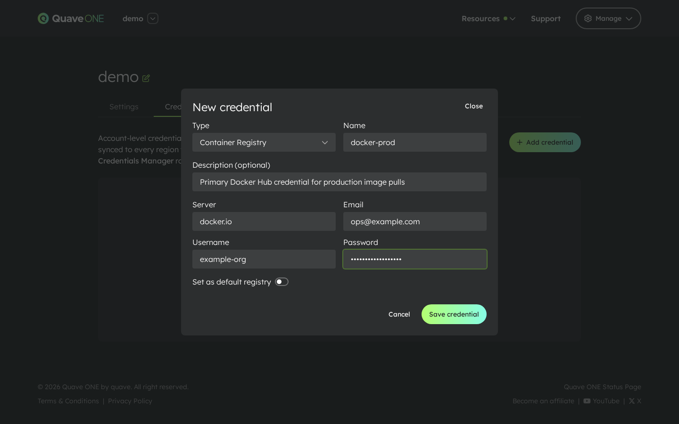Expand the demo account switcher chevron
This screenshot has height=424, width=679.
pos(153,19)
